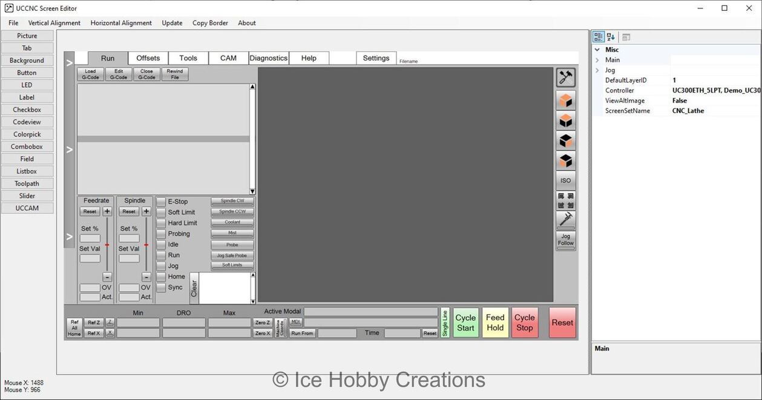
Task: Click the E-Stop LED indicator
Action: [x=161, y=202]
